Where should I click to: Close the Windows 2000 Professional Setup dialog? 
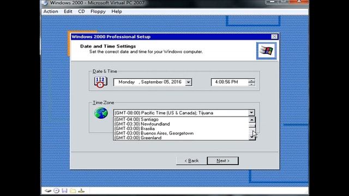[x=274, y=36]
